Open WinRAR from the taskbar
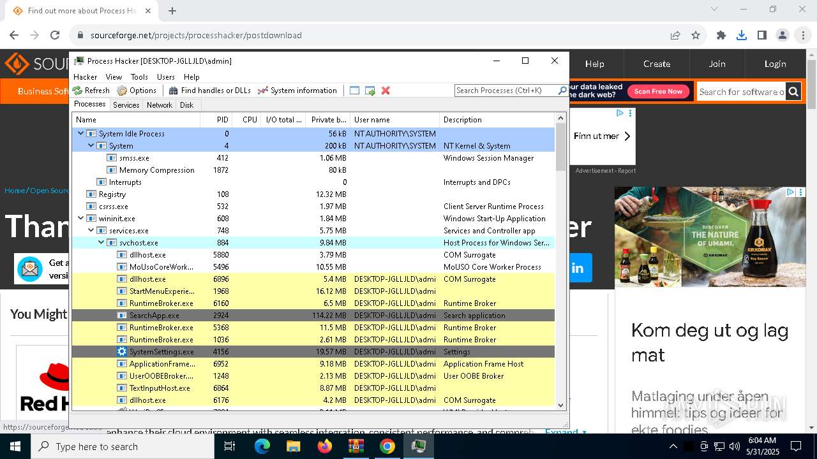Viewport: 817px width, 459px height. tap(356, 446)
